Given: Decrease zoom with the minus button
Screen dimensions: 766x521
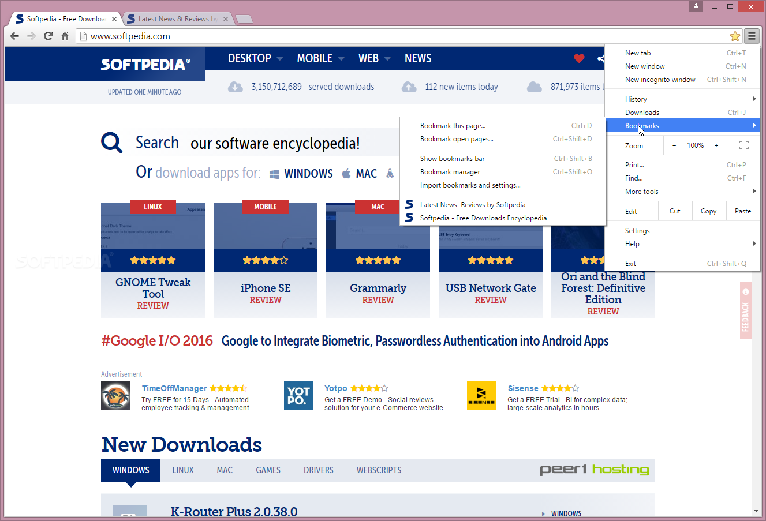Looking at the screenshot, I should pos(674,145).
